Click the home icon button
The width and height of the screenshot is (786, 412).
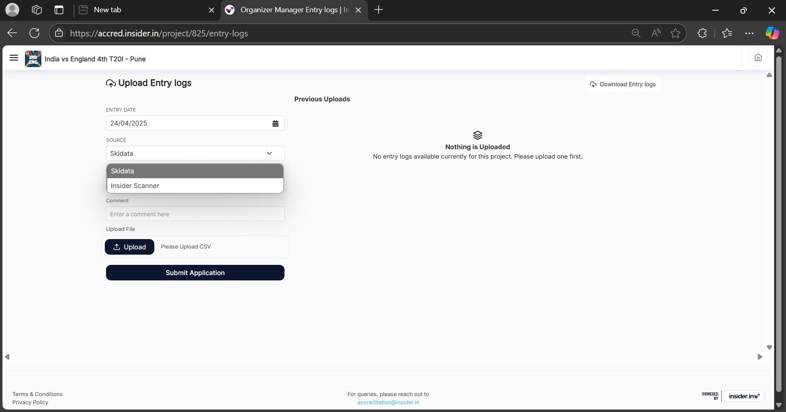point(758,58)
